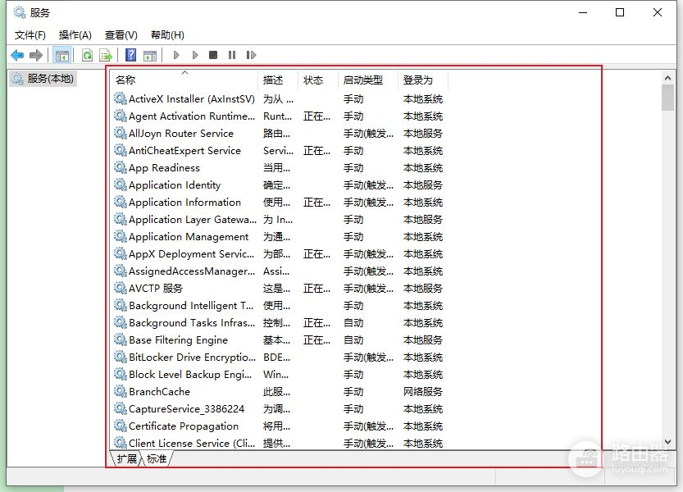This screenshot has height=492, width=683.
Task: Click the vertical scrollbar down arrow
Action: [667, 442]
